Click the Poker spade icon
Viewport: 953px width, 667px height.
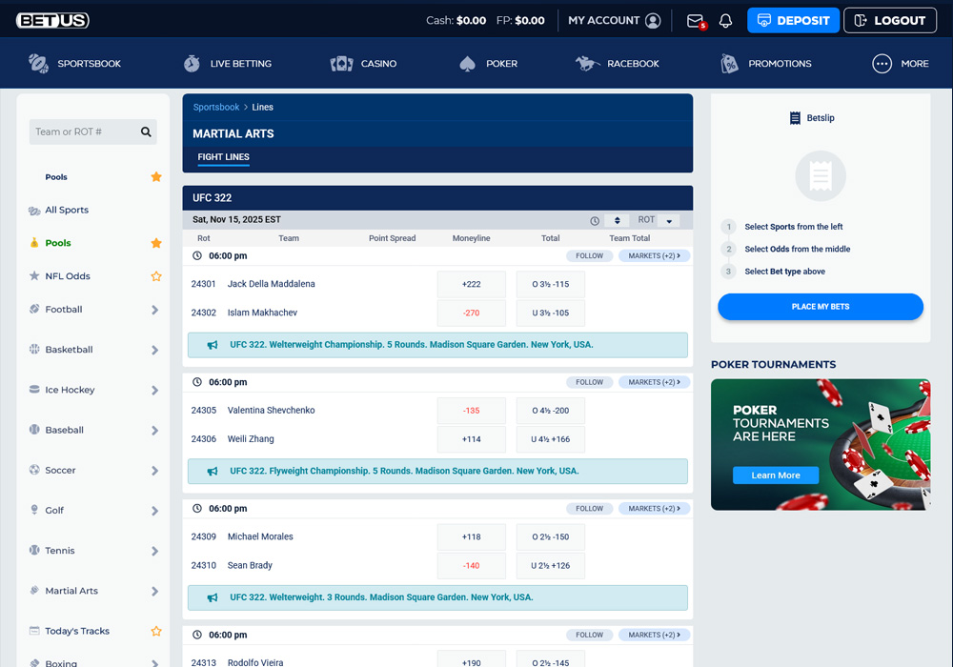[466, 63]
